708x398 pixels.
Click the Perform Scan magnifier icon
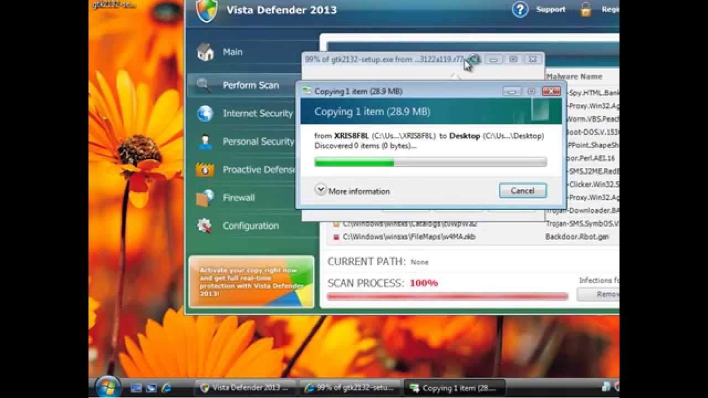[204, 85]
